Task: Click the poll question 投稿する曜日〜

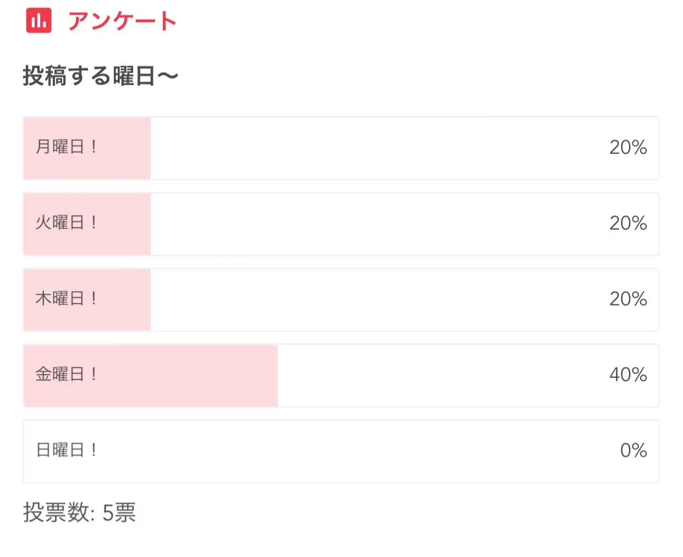Action: [x=101, y=76]
